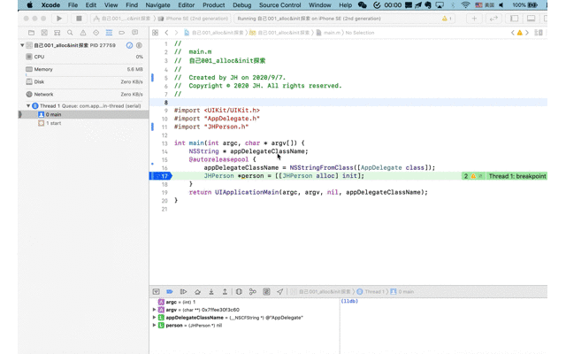Click the Simulate Location arrow icon
This screenshot has height=354, width=566.
tap(280, 291)
